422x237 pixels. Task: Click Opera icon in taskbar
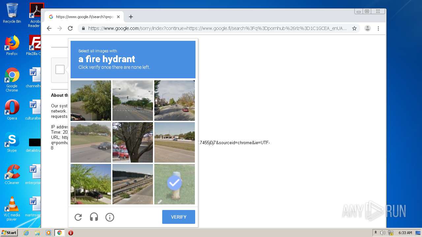[71, 233]
